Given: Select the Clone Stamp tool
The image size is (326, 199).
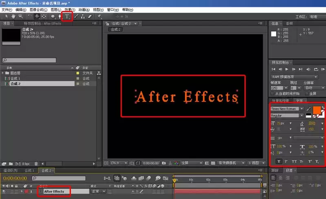Looking at the screenshot, I should pyautogui.click(x=83, y=16).
